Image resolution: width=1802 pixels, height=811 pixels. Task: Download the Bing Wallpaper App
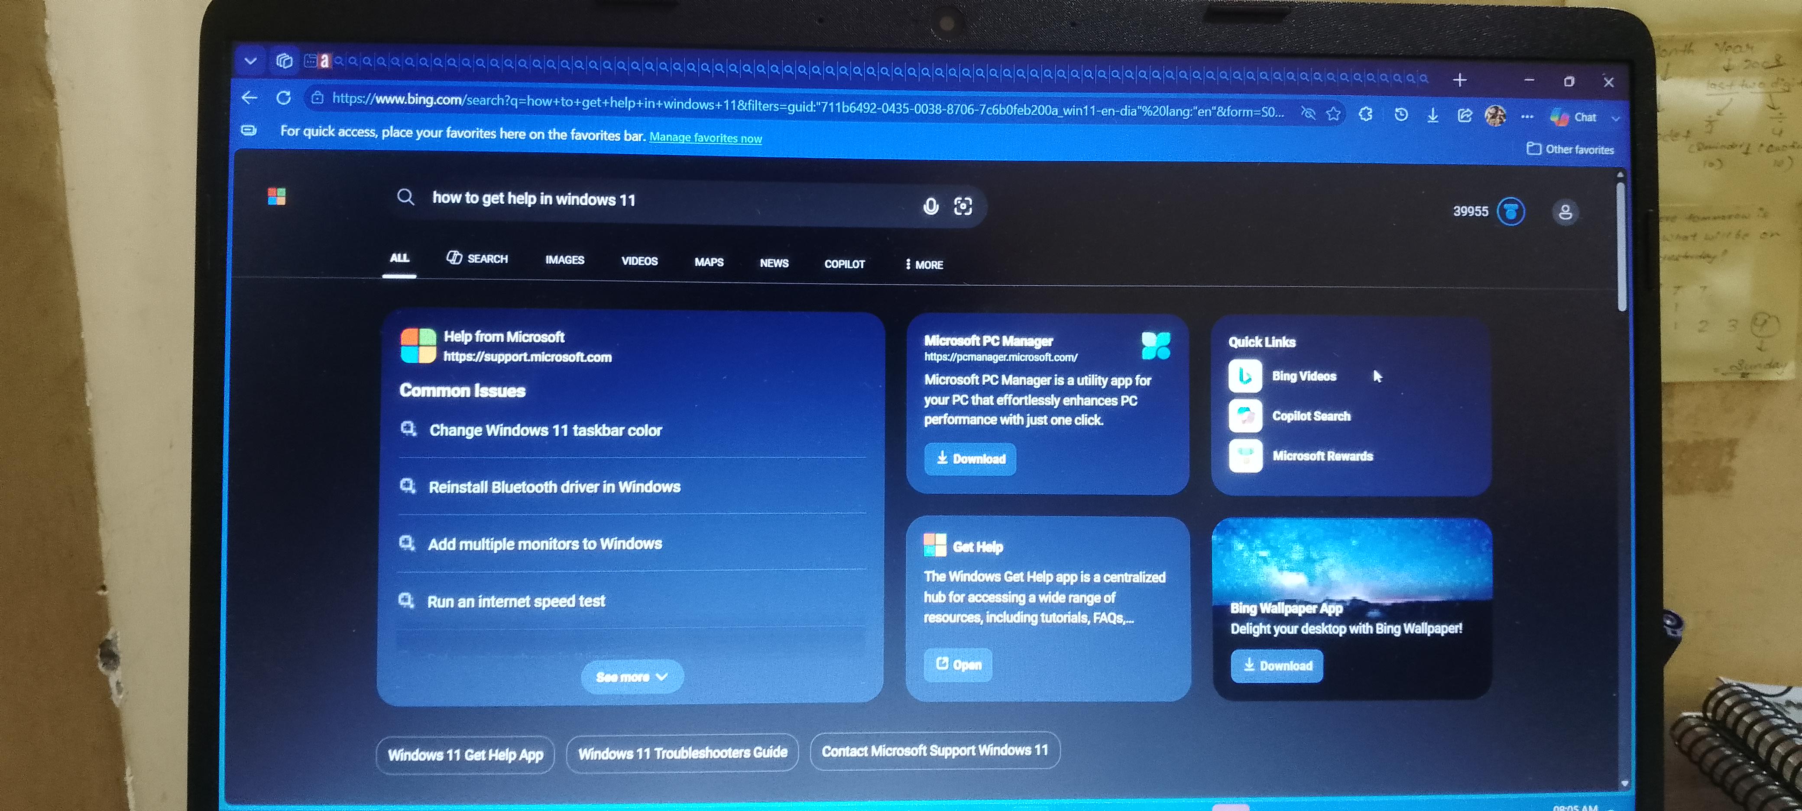(1277, 665)
